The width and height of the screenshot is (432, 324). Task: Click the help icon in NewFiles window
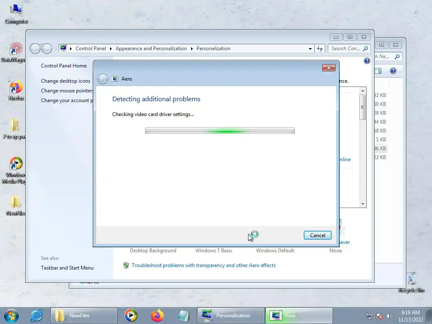[393, 71]
